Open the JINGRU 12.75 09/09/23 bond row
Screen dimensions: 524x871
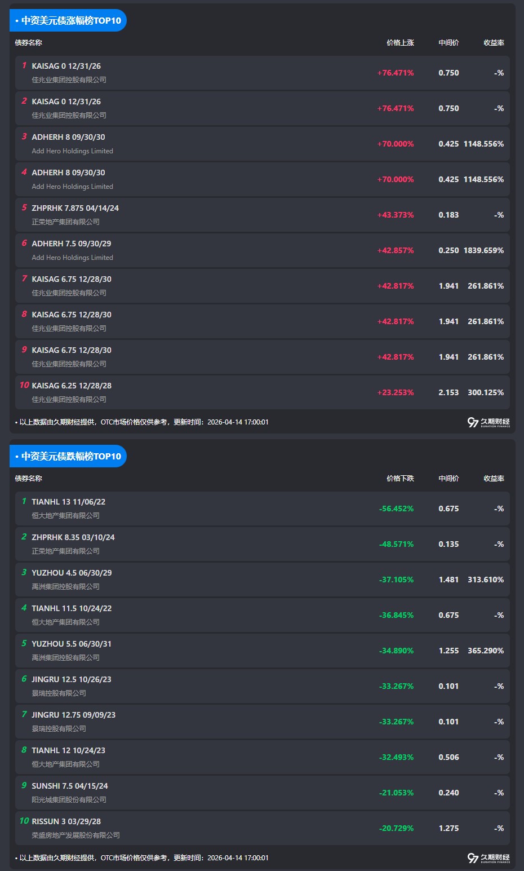click(x=73, y=715)
